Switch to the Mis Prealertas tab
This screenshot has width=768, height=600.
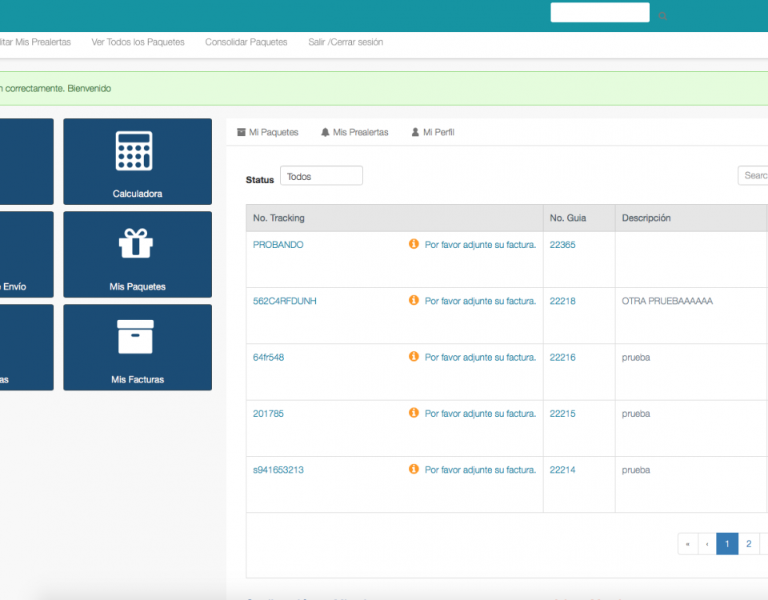tap(354, 132)
